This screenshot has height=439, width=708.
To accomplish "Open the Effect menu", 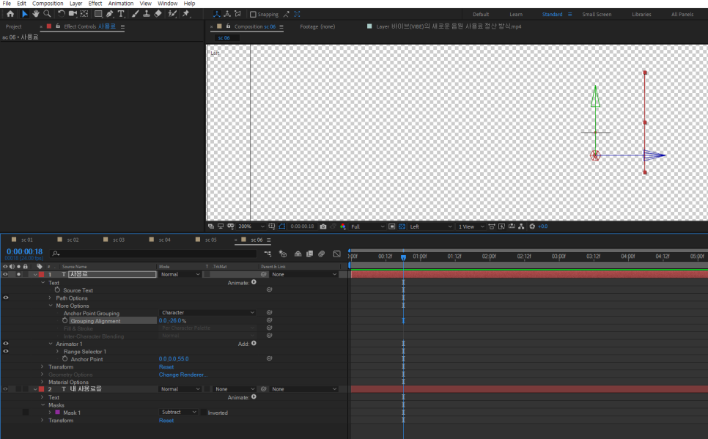I will point(95,4).
